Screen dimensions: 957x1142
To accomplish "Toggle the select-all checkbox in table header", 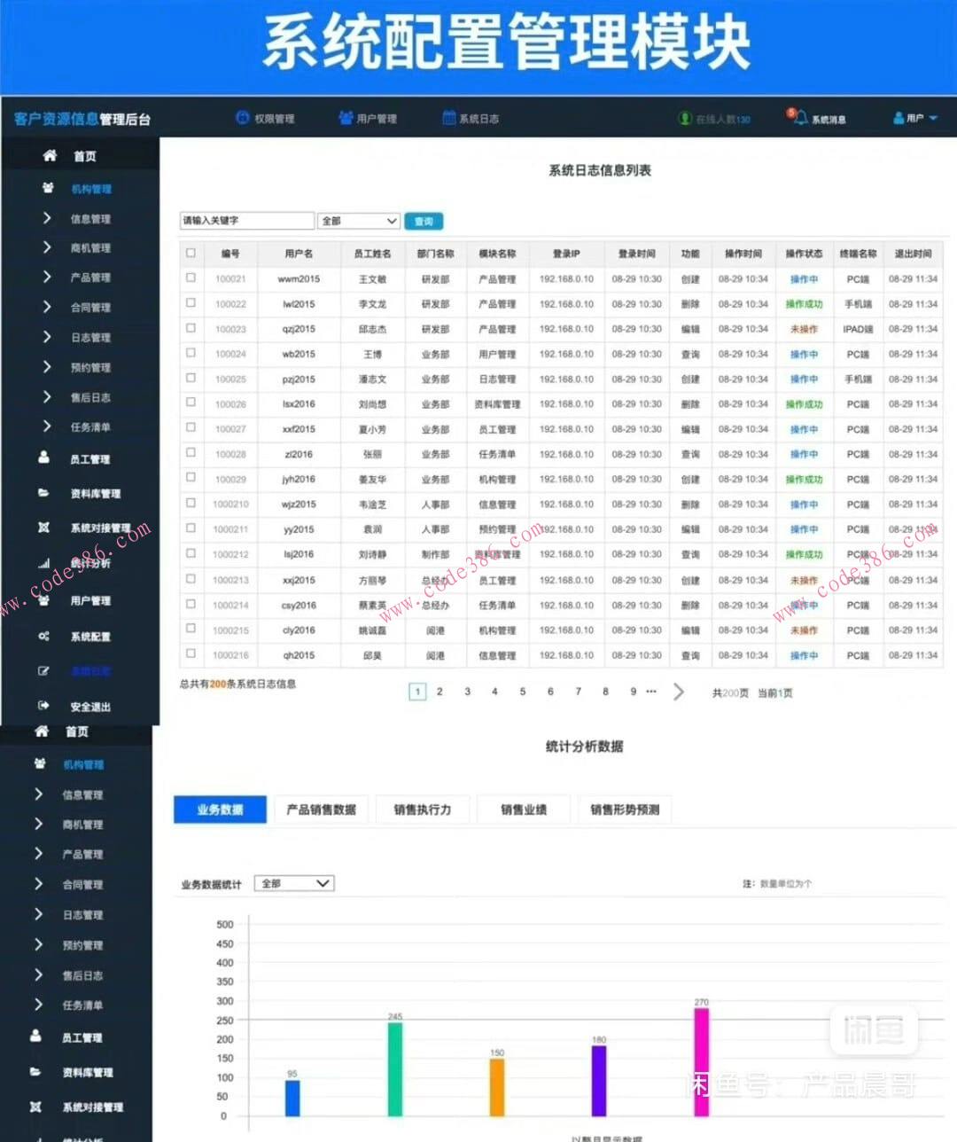I will (x=191, y=253).
